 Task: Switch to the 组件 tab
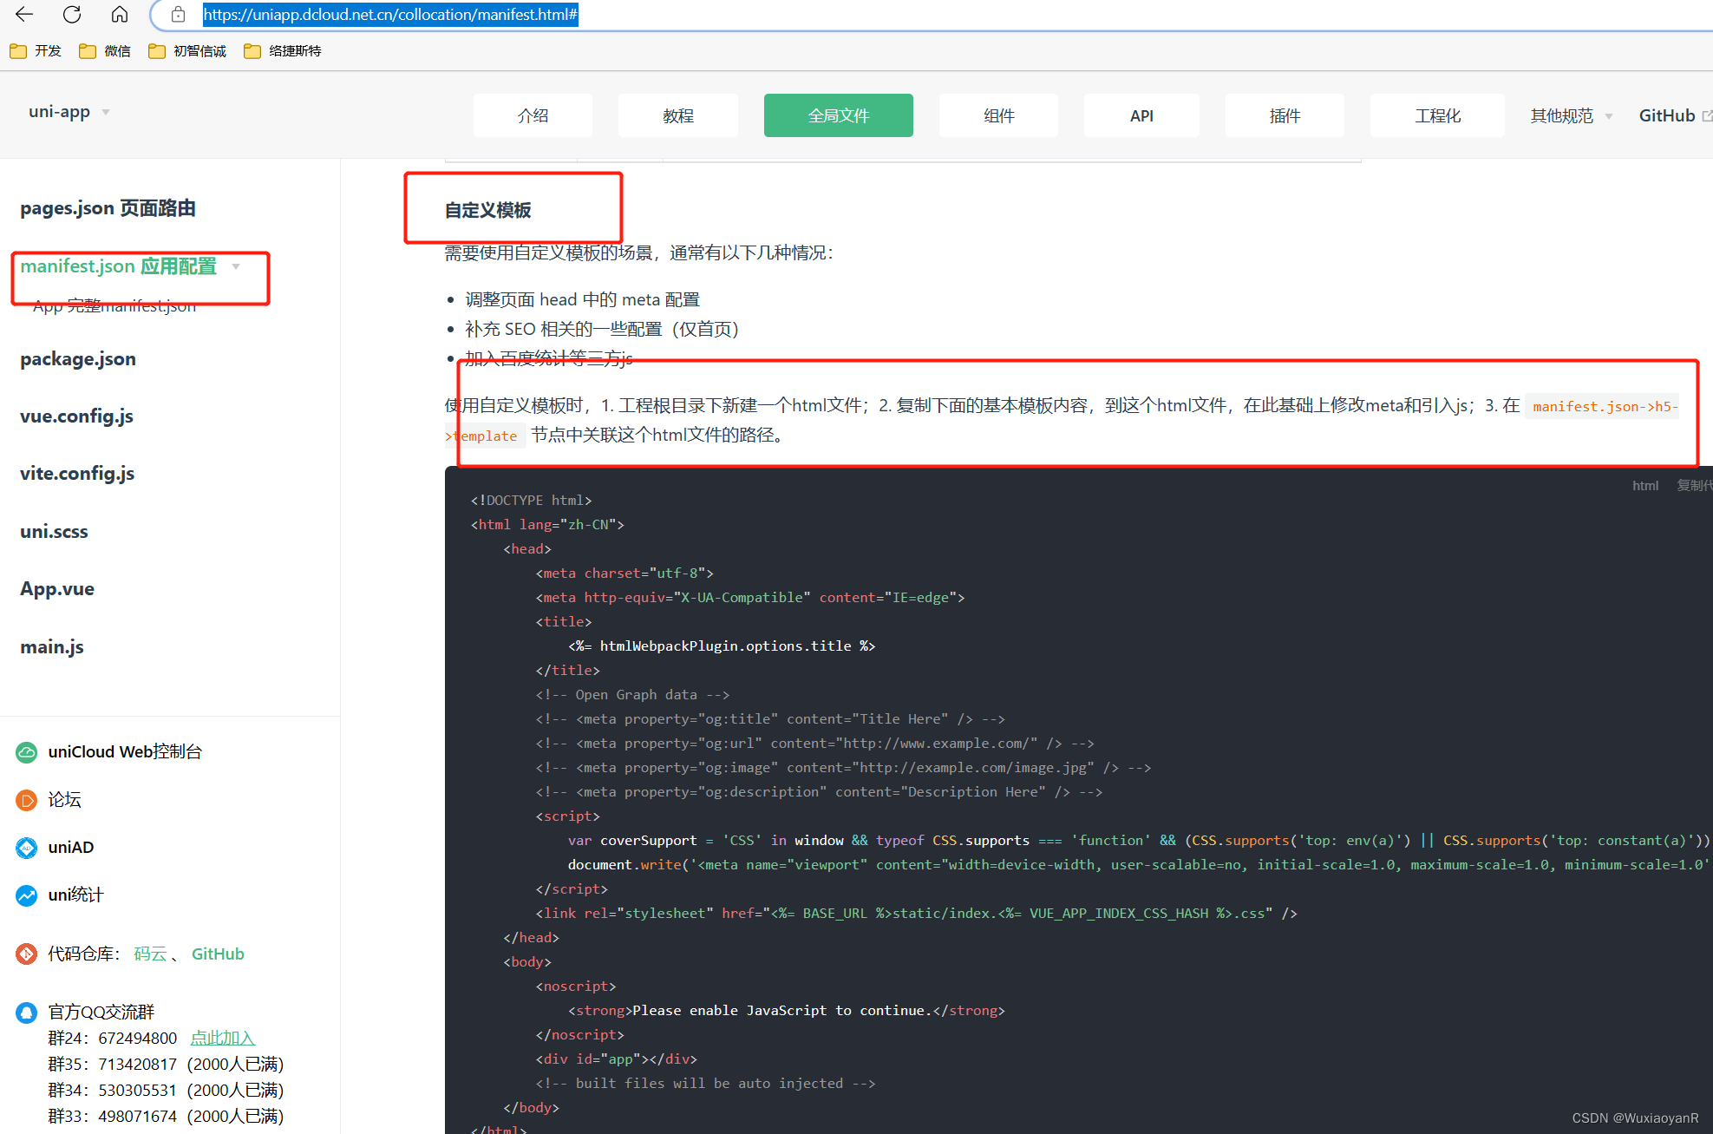point(997,115)
